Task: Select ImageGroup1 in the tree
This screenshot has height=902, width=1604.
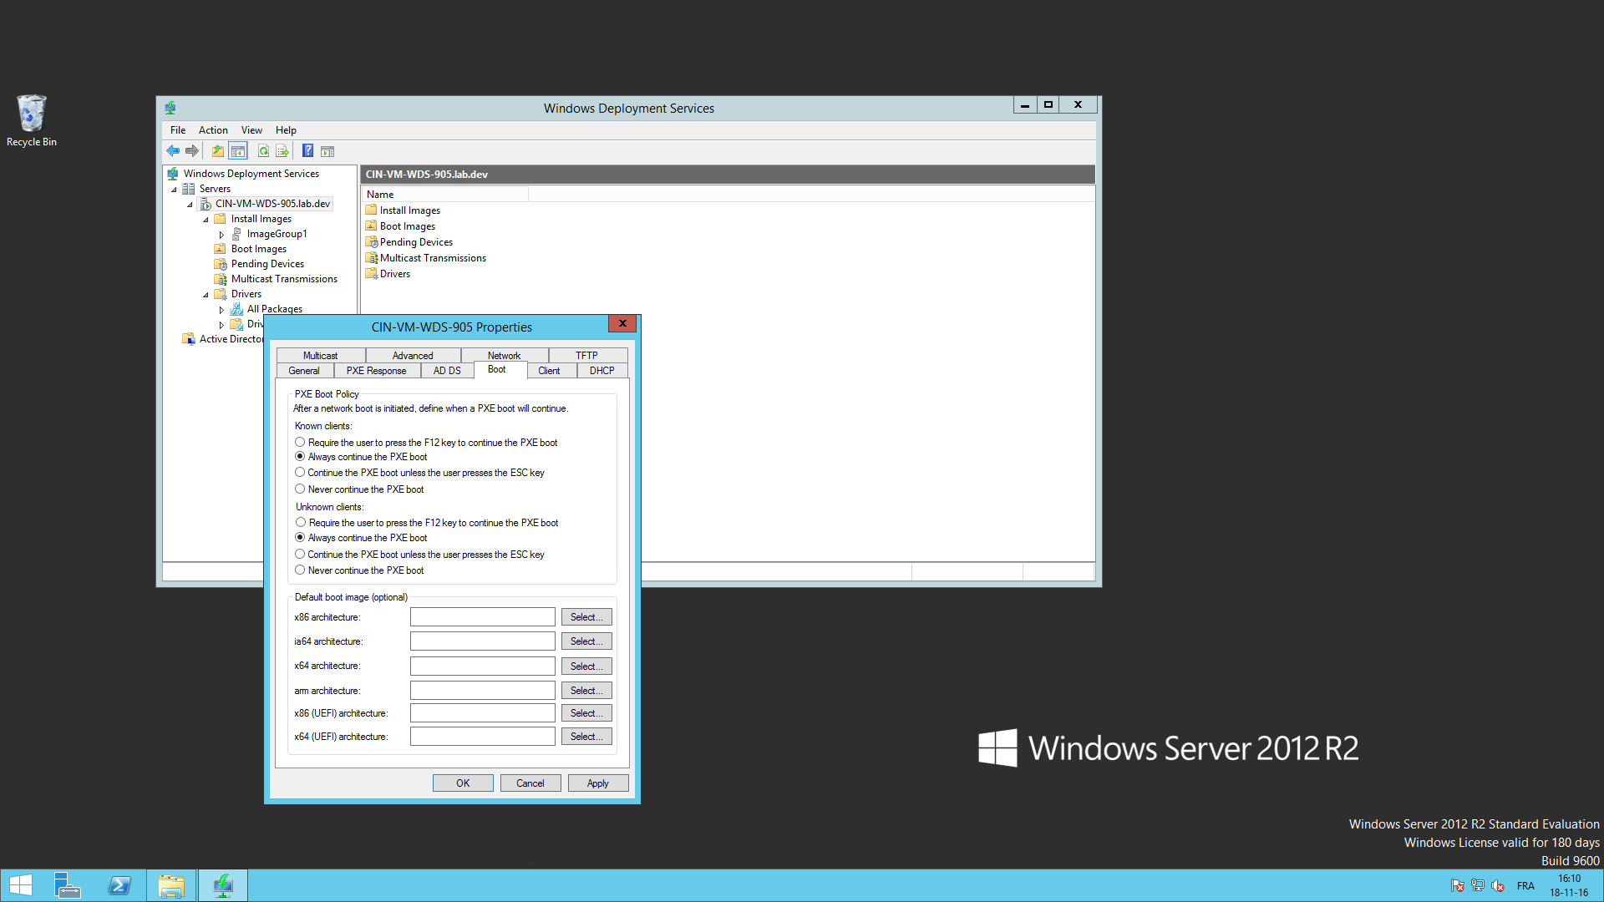Action: tap(277, 234)
